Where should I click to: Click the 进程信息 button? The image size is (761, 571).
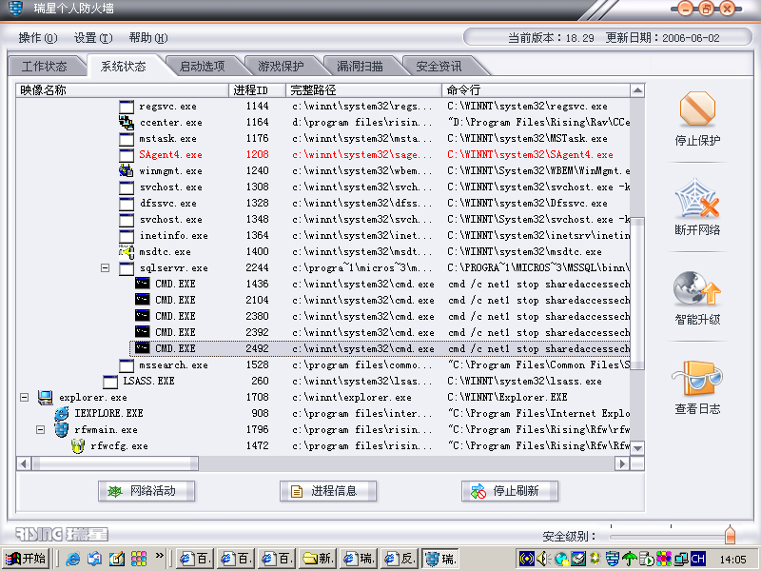pyautogui.click(x=328, y=491)
